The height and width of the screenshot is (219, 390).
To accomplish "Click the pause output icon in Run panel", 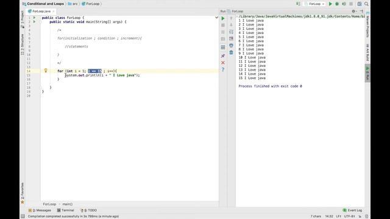I will (223, 32).
